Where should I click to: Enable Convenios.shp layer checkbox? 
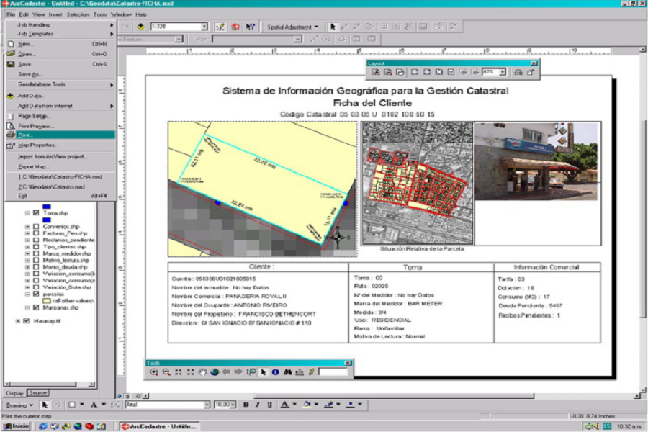click(x=36, y=227)
